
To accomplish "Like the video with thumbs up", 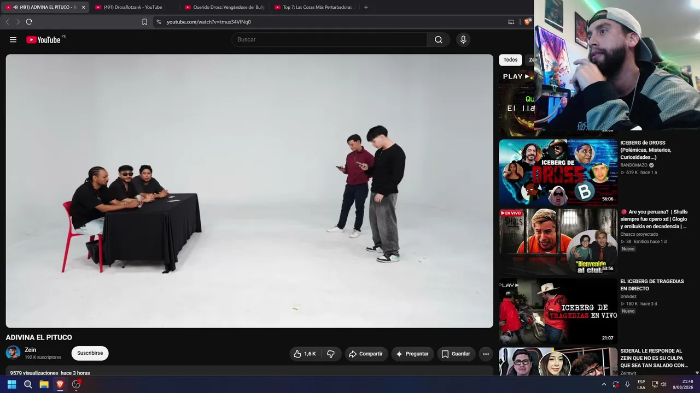I will click(305, 354).
